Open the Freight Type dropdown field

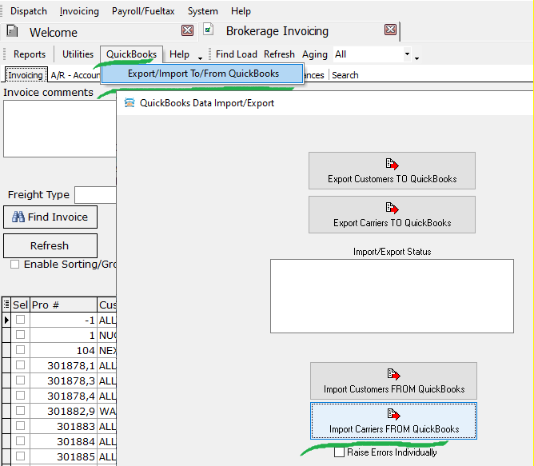click(94, 195)
